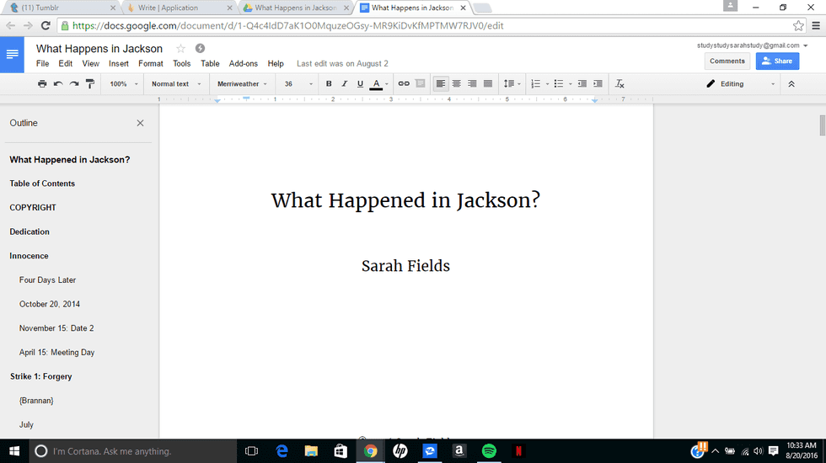The height and width of the screenshot is (463, 826).
Task: Toggle italic formatting
Action: (344, 84)
